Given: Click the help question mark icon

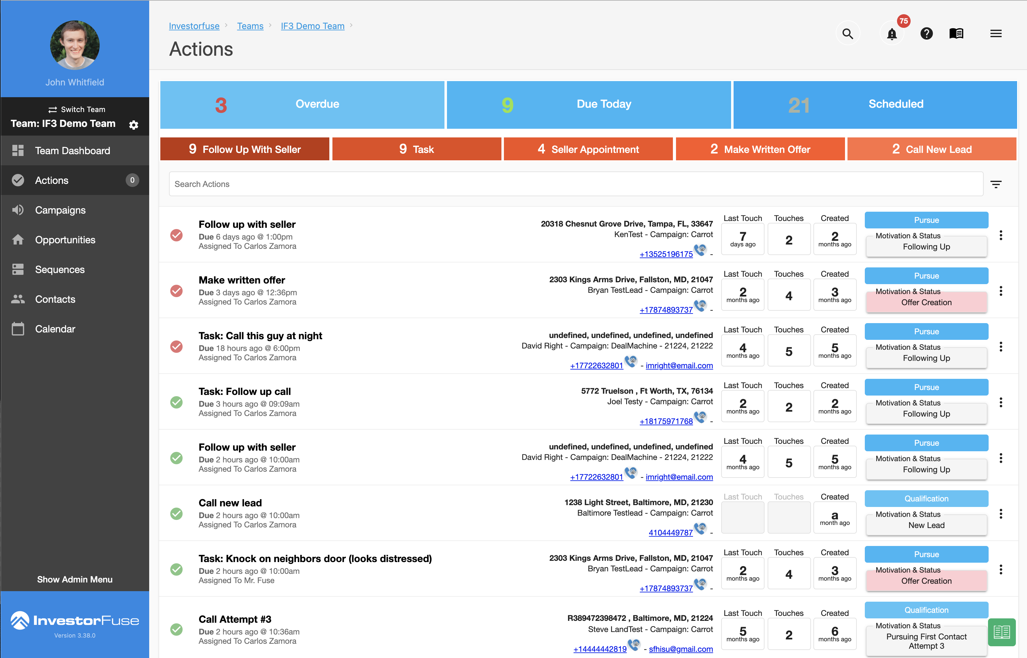Looking at the screenshot, I should (x=926, y=34).
